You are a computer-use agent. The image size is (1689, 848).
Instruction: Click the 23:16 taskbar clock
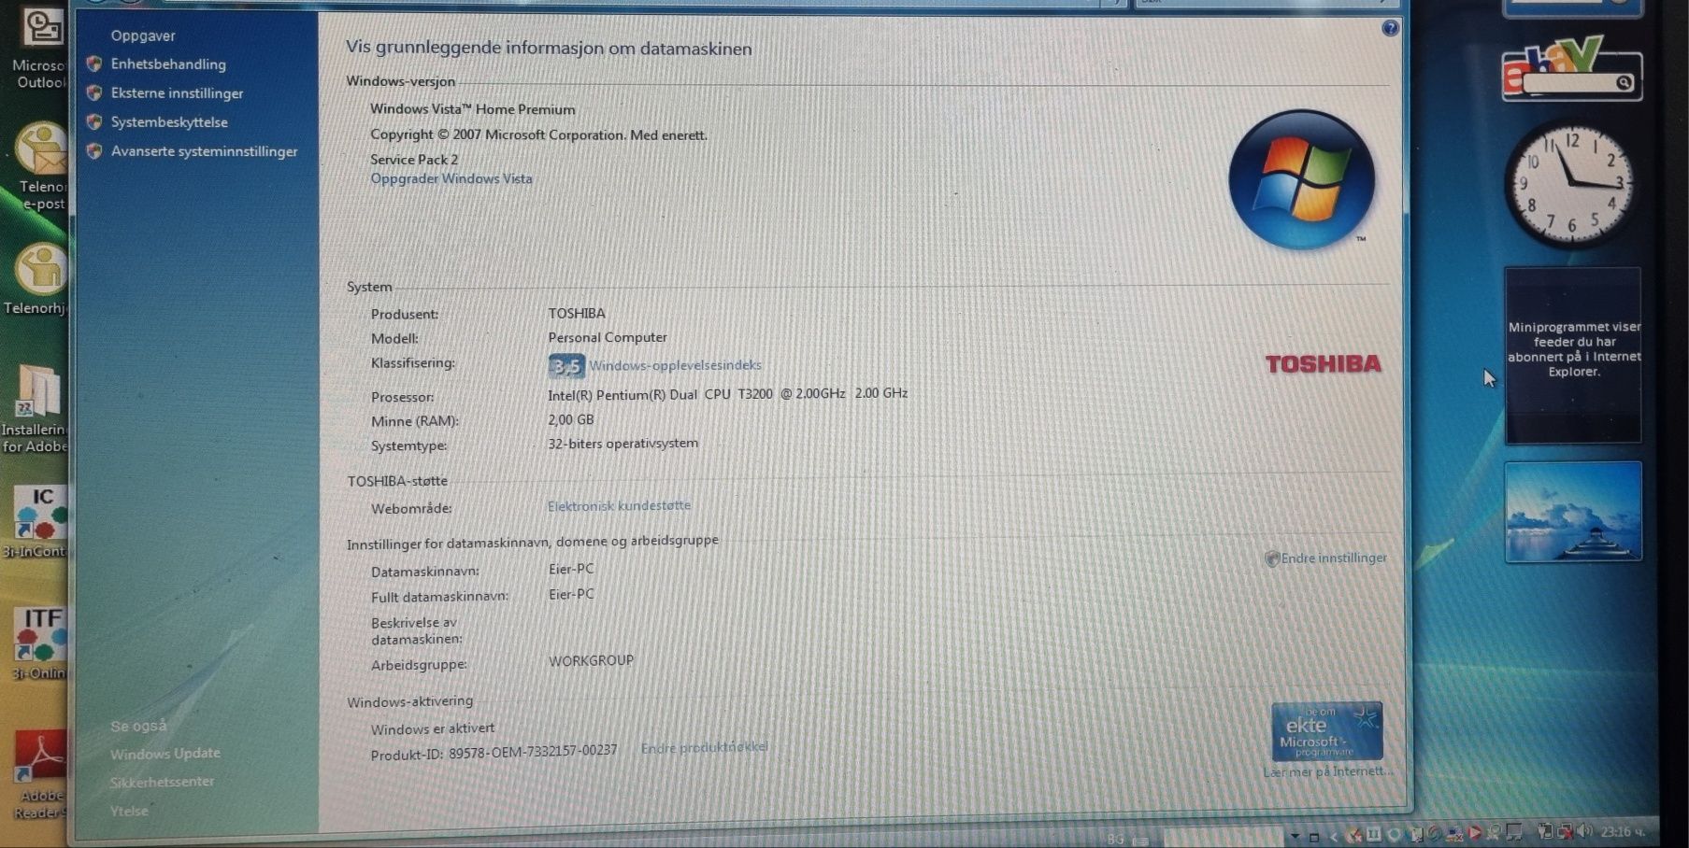1622,832
